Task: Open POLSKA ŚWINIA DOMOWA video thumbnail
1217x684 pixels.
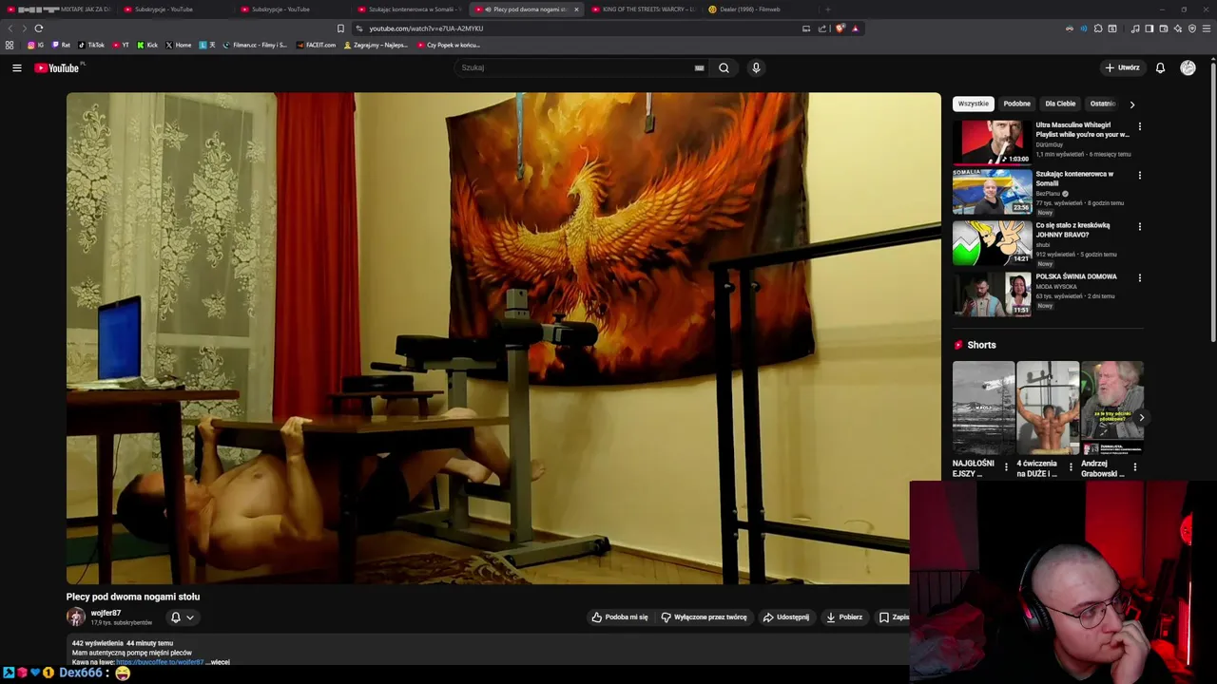Action: (x=993, y=294)
